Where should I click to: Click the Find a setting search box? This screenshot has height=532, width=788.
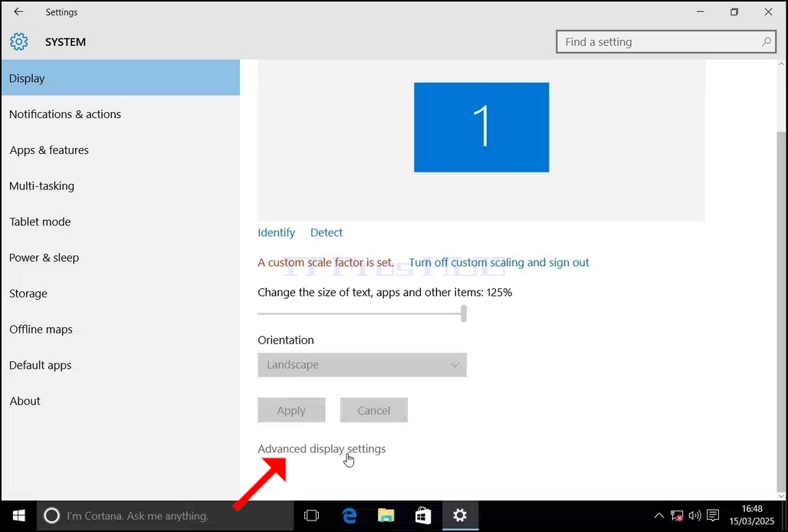(x=666, y=41)
